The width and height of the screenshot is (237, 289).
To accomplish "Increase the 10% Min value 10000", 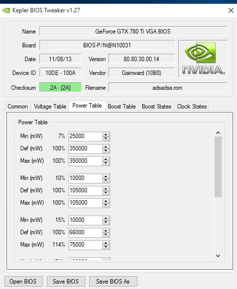I will click(x=106, y=177).
